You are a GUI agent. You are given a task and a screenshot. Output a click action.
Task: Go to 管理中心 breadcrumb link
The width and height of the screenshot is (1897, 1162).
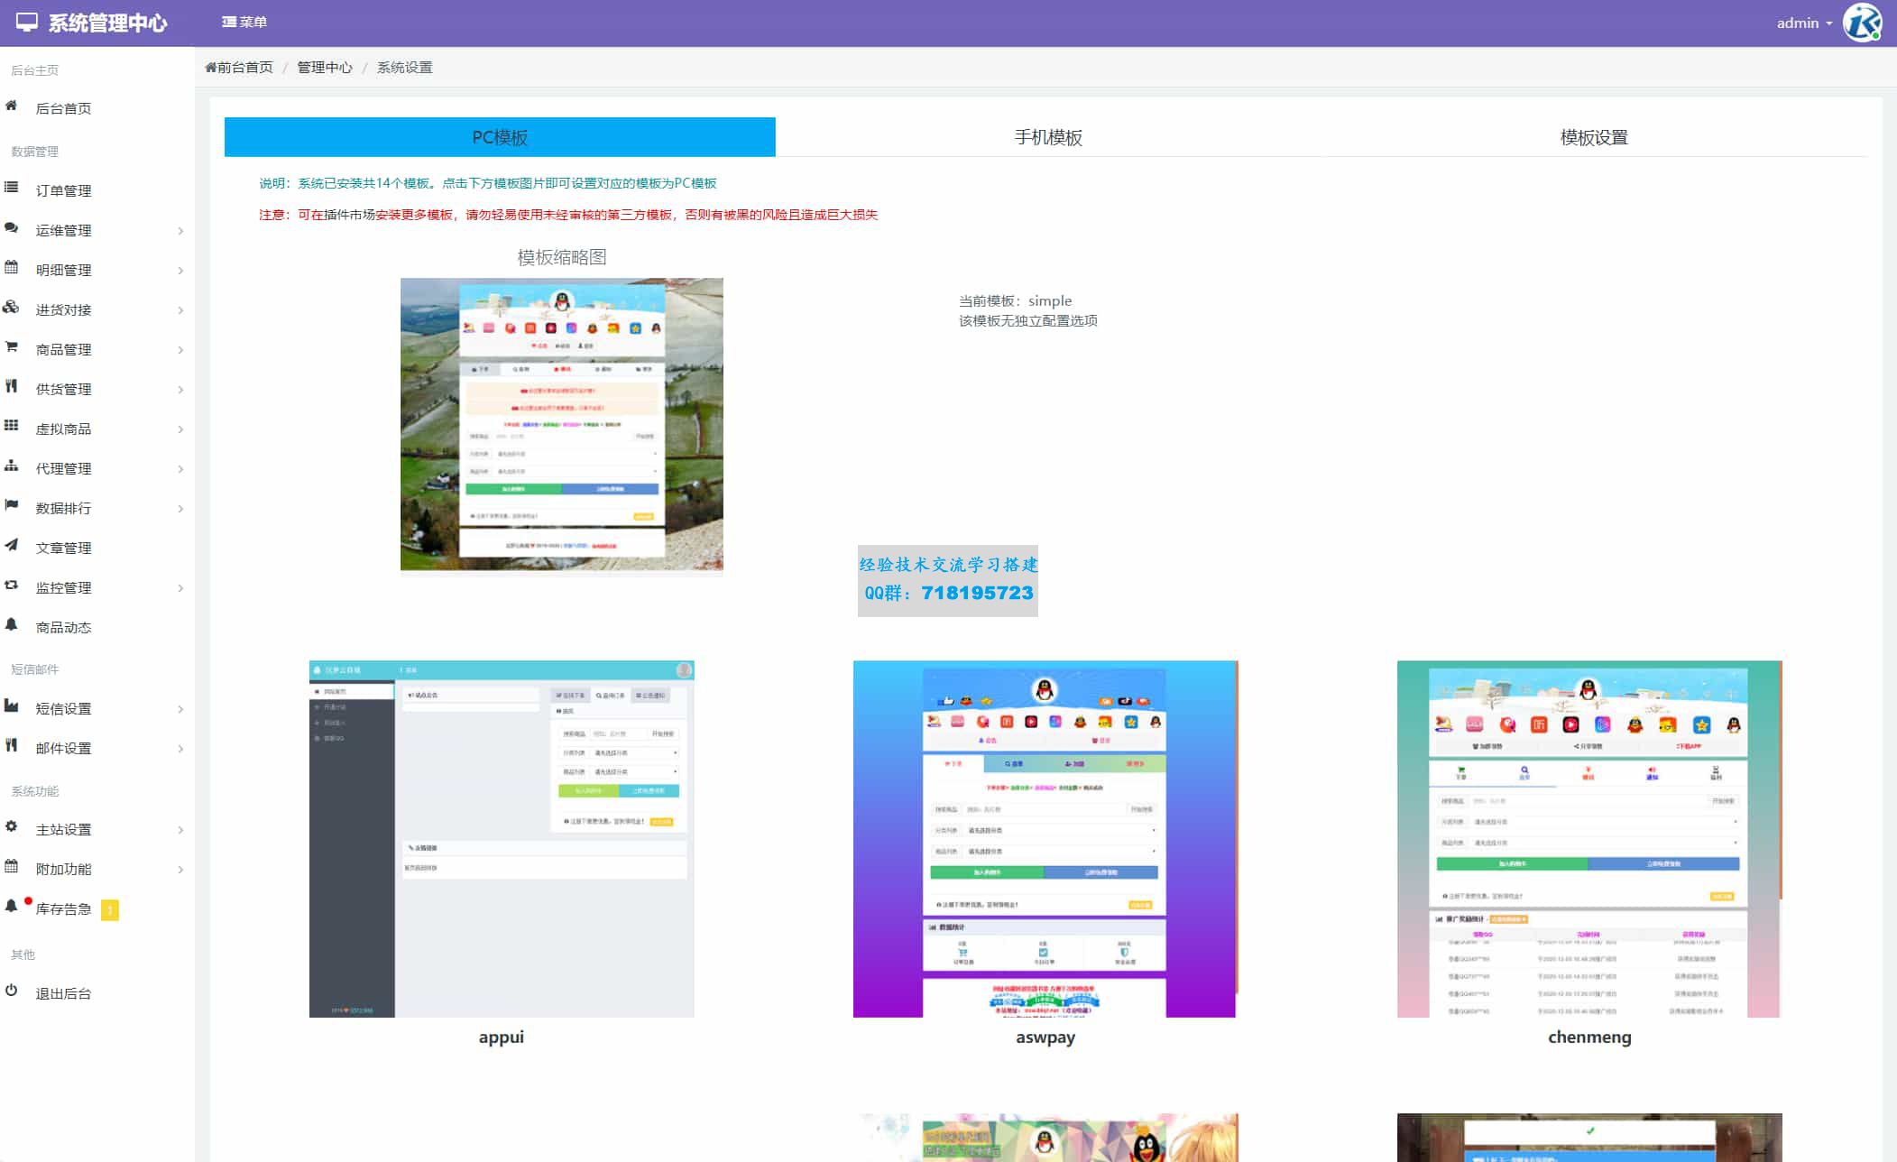point(325,68)
